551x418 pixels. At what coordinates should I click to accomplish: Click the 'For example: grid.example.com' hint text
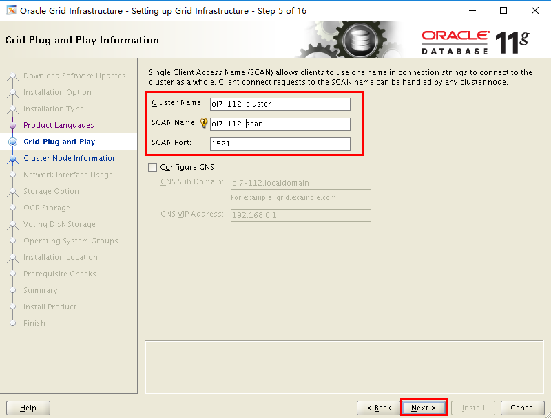click(x=283, y=197)
